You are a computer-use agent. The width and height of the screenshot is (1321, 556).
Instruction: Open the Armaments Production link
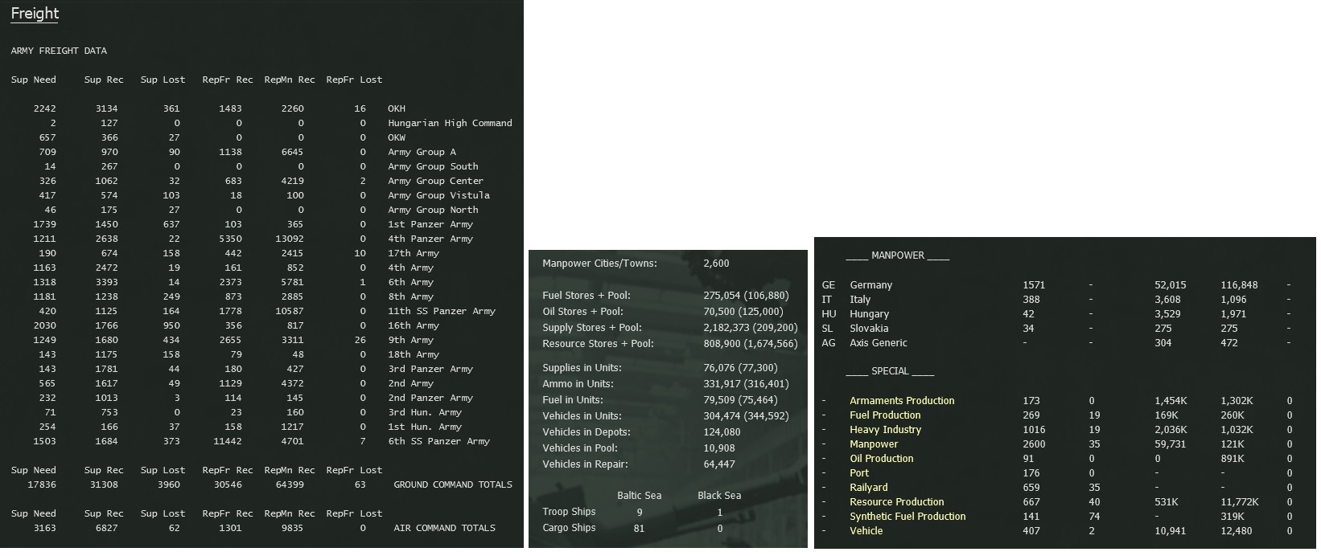[x=902, y=401]
